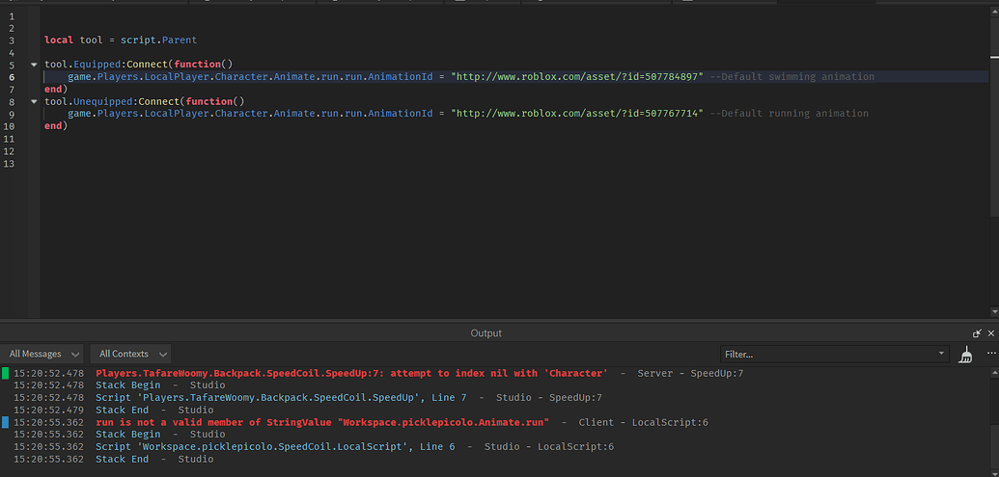The width and height of the screenshot is (999, 477).
Task: Click the editor scrollbar down arrow
Action: coord(994,311)
